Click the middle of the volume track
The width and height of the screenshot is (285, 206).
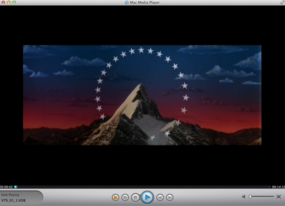262,197
